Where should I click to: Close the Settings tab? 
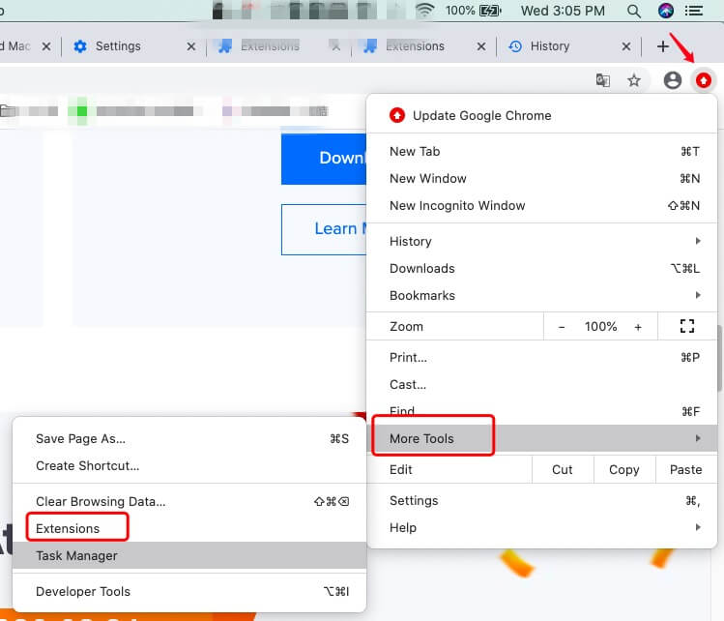click(x=190, y=46)
